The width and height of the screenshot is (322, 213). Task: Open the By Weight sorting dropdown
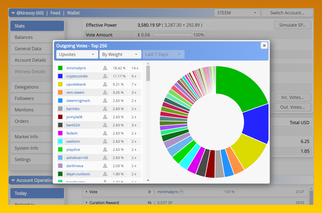120,54
